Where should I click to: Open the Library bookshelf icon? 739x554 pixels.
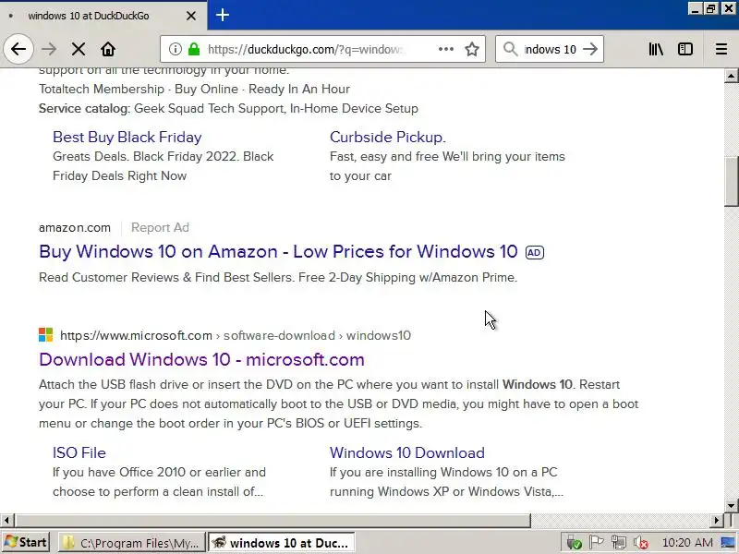pyautogui.click(x=656, y=49)
